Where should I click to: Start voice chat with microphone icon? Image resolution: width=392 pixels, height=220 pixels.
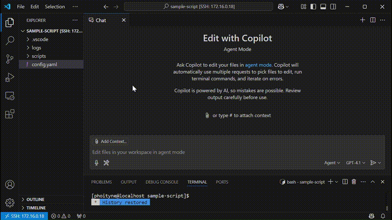pyautogui.click(x=97, y=163)
